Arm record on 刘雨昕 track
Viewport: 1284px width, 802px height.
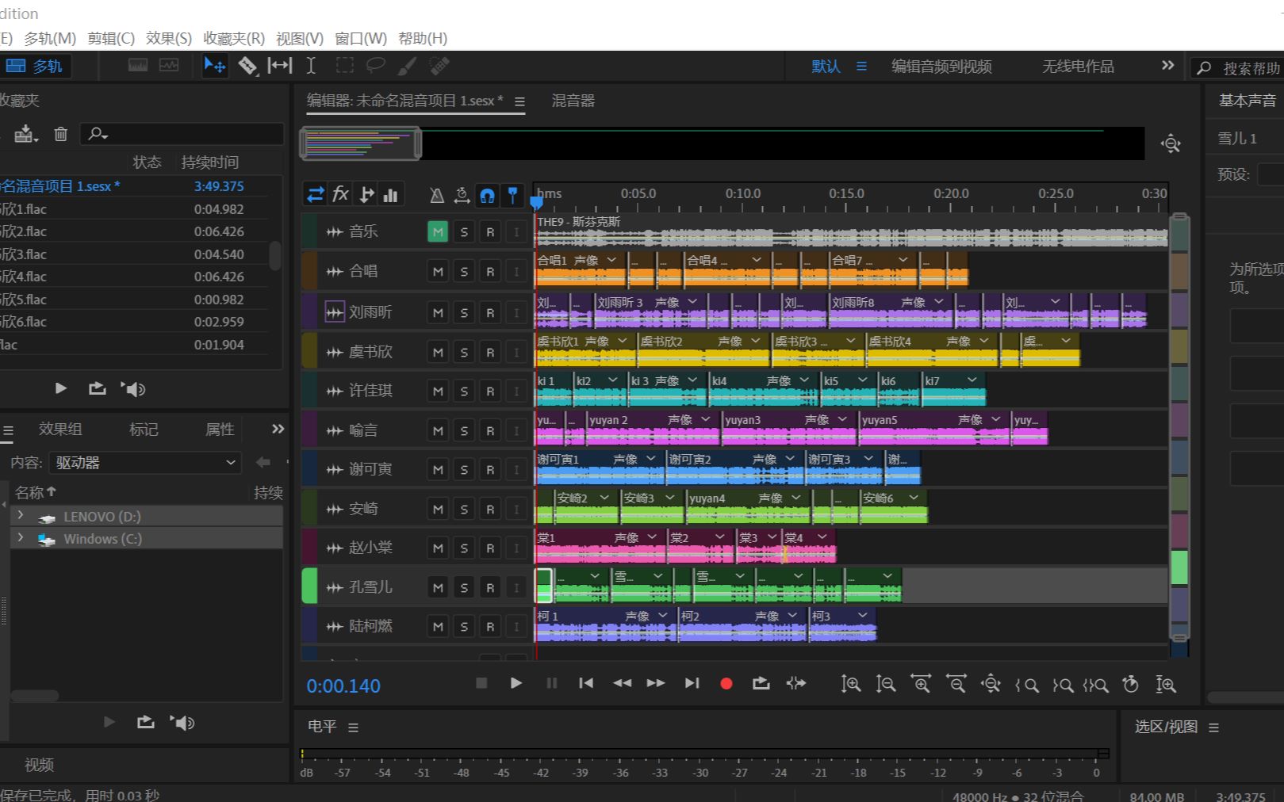coord(490,313)
